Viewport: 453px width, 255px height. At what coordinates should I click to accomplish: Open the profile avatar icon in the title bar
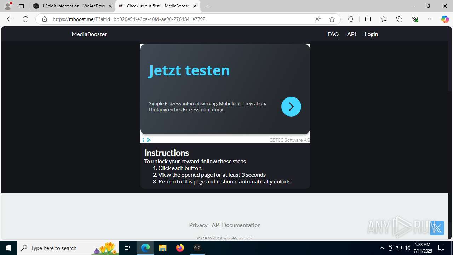(x=8, y=6)
